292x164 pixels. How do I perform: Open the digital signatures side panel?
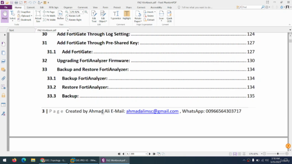point(3,113)
